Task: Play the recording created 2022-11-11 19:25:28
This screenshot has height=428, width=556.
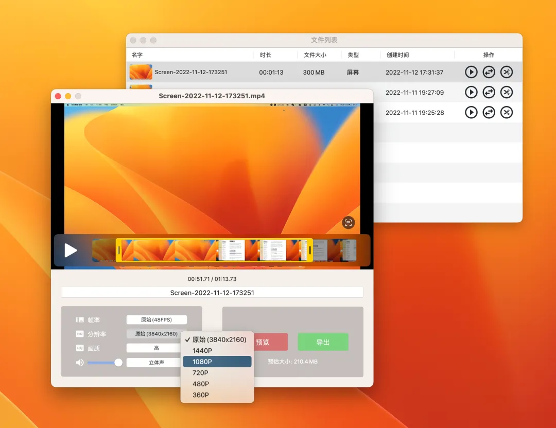Action: click(471, 113)
